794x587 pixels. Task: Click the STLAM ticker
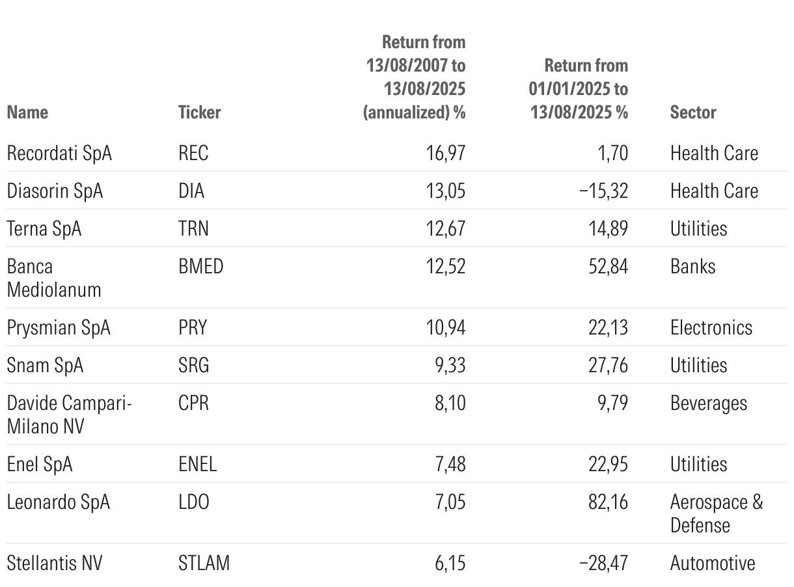pyautogui.click(x=204, y=563)
